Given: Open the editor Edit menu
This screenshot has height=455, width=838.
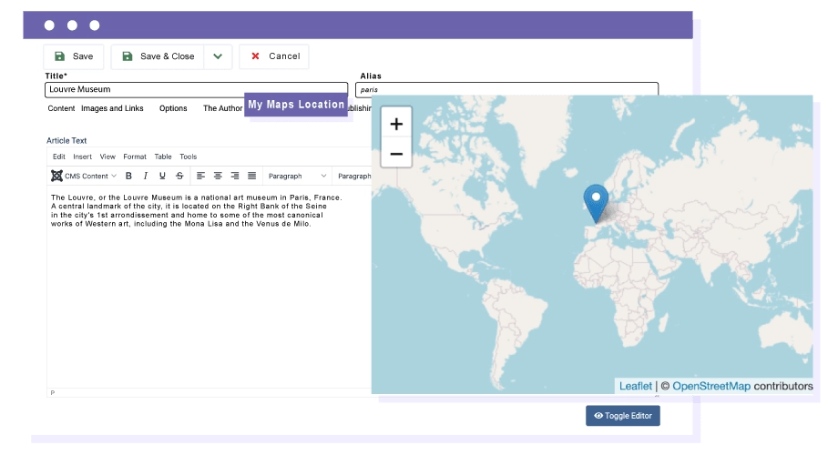Looking at the screenshot, I should tap(59, 157).
